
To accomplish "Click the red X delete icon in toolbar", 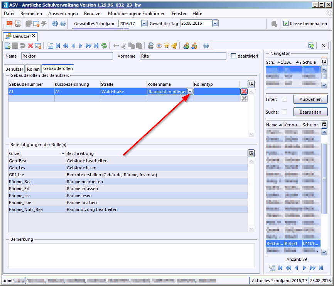I will coord(30,46).
